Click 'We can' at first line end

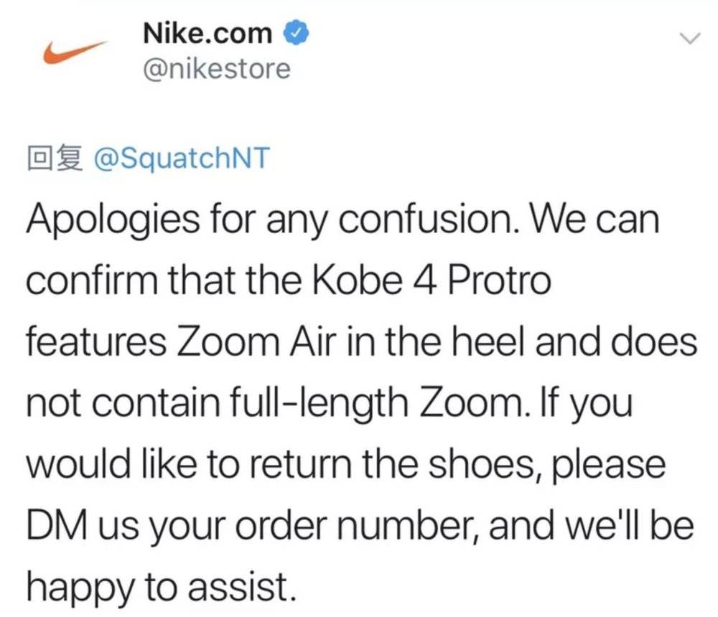595,220
